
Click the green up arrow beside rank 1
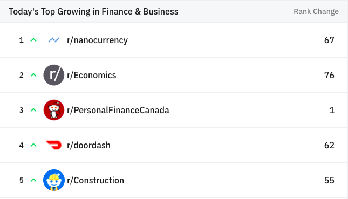click(33, 40)
